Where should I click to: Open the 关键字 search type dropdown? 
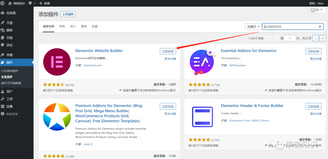click(x=253, y=27)
